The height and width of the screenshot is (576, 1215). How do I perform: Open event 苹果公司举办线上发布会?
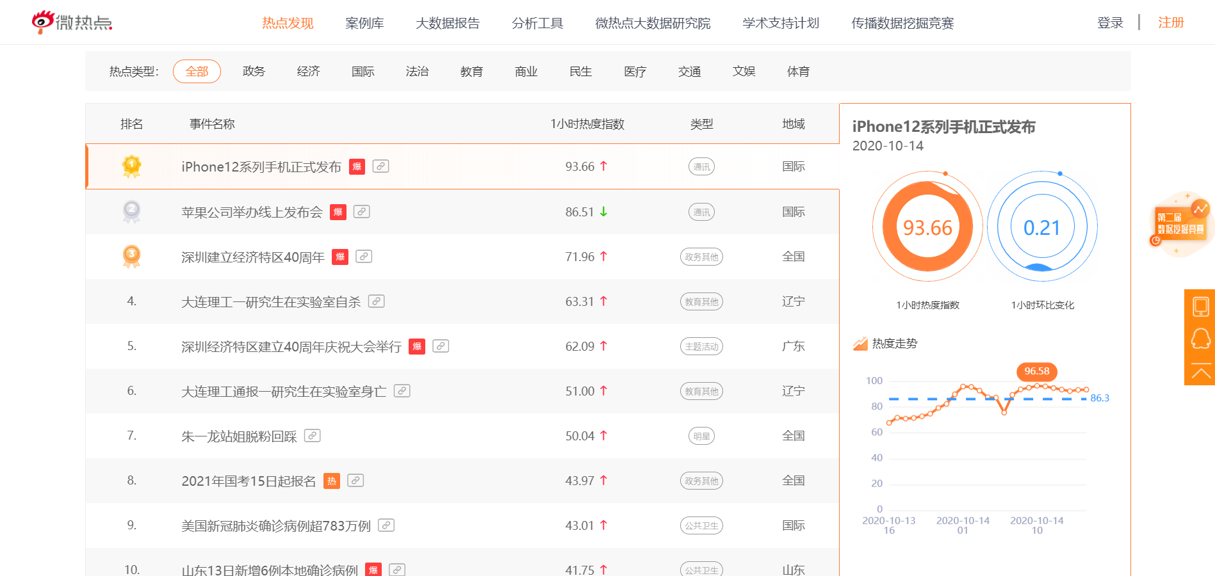tap(252, 212)
